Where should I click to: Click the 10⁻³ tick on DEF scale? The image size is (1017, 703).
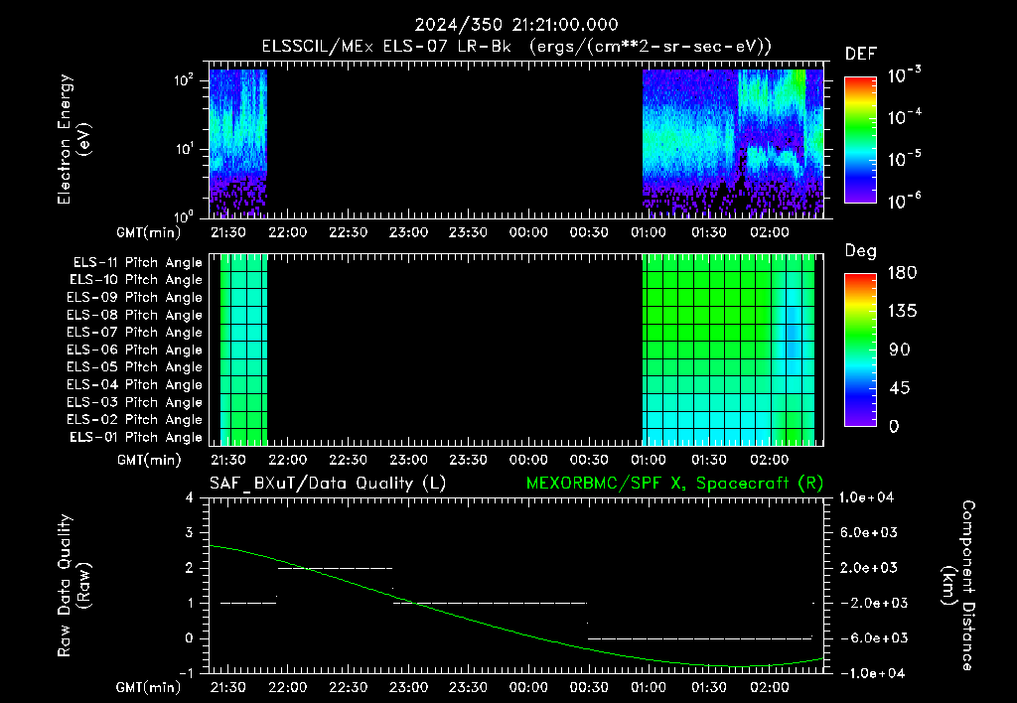(904, 75)
